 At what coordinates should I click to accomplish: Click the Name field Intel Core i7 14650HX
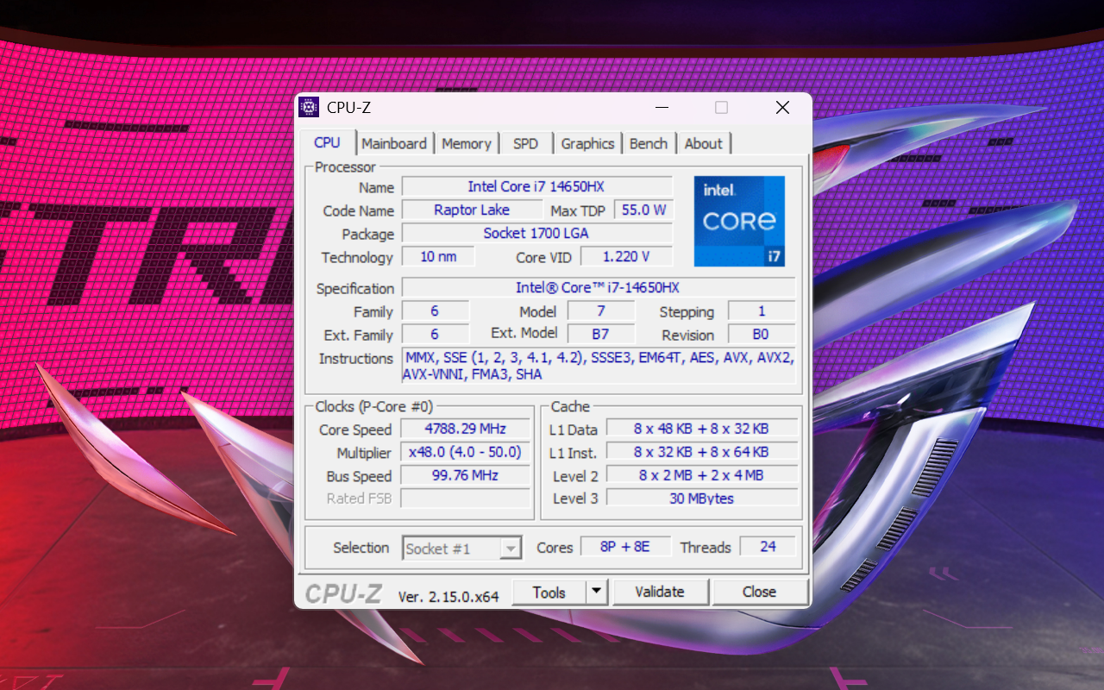[x=537, y=186]
